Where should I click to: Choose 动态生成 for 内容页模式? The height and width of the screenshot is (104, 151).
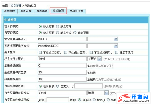tap(57, 33)
